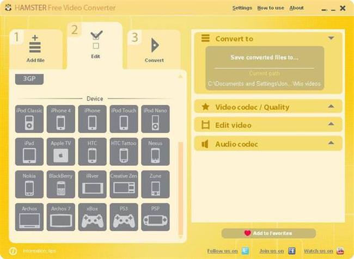Screen dimensions: 354x259
Task: Open the About menu
Action: tap(296, 8)
